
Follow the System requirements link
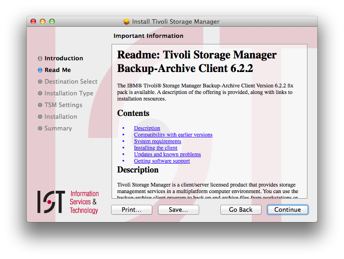[157, 141]
